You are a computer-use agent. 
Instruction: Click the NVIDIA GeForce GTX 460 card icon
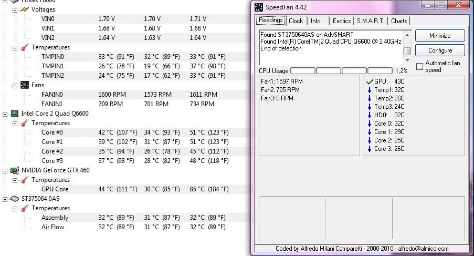point(15,170)
